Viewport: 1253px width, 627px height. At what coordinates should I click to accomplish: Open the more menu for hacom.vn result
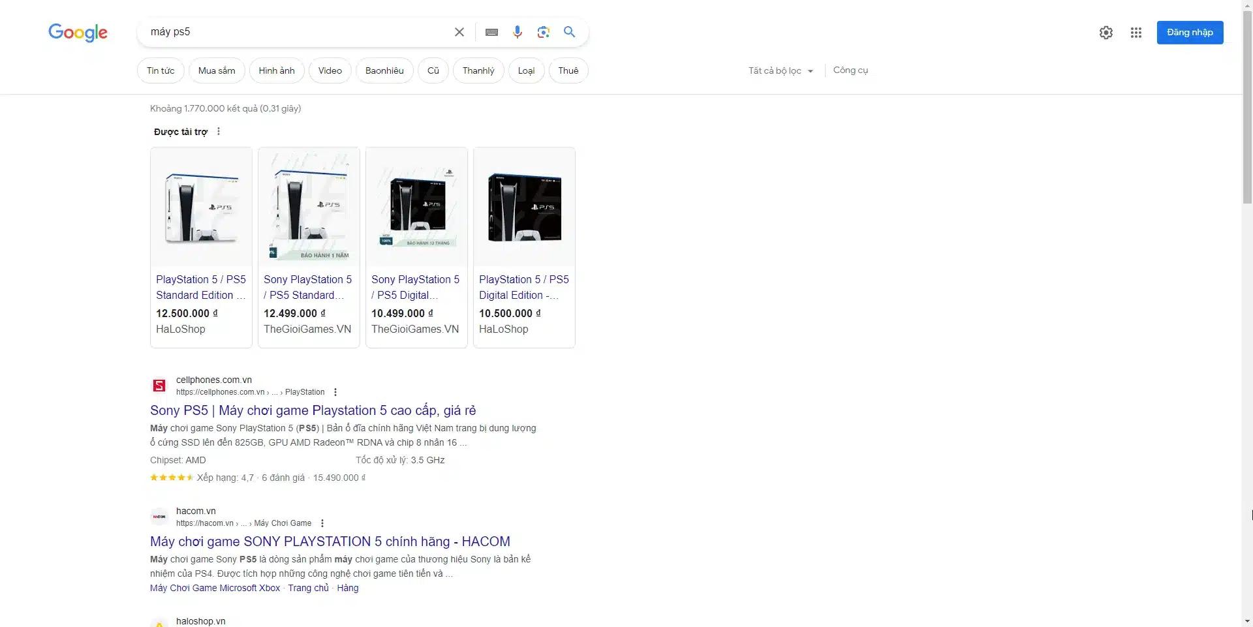[x=322, y=523]
